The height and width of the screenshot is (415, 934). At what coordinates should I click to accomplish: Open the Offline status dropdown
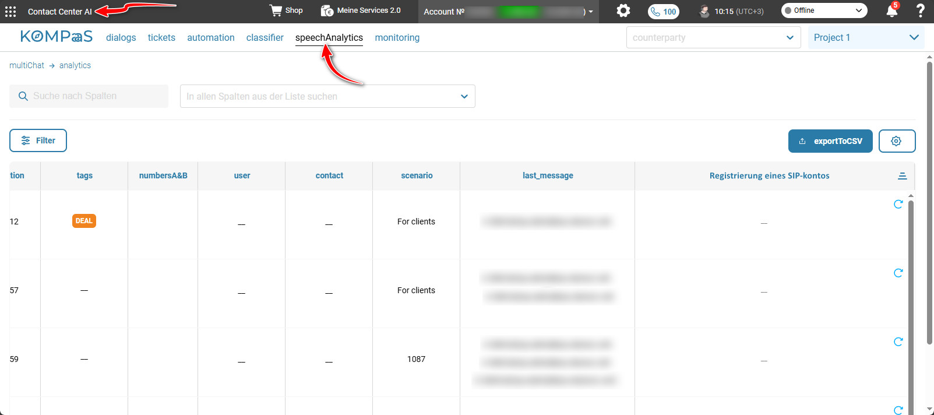point(824,10)
